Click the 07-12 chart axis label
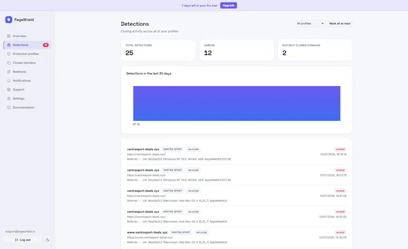Viewport: 408px width, 249px height. (x=136, y=124)
